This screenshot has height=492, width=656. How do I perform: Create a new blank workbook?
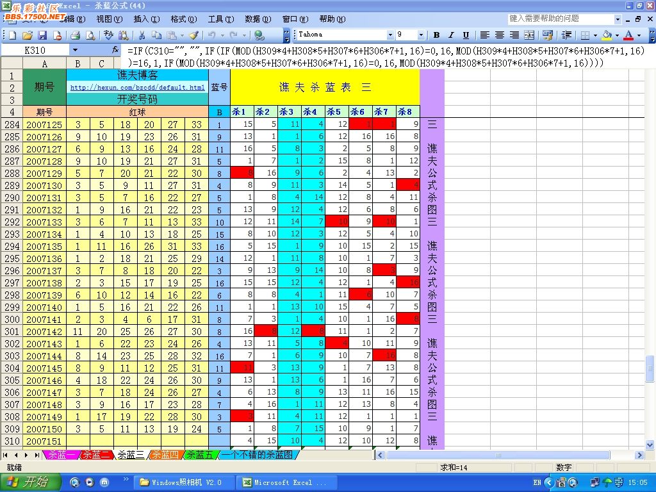click(x=12, y=35)
